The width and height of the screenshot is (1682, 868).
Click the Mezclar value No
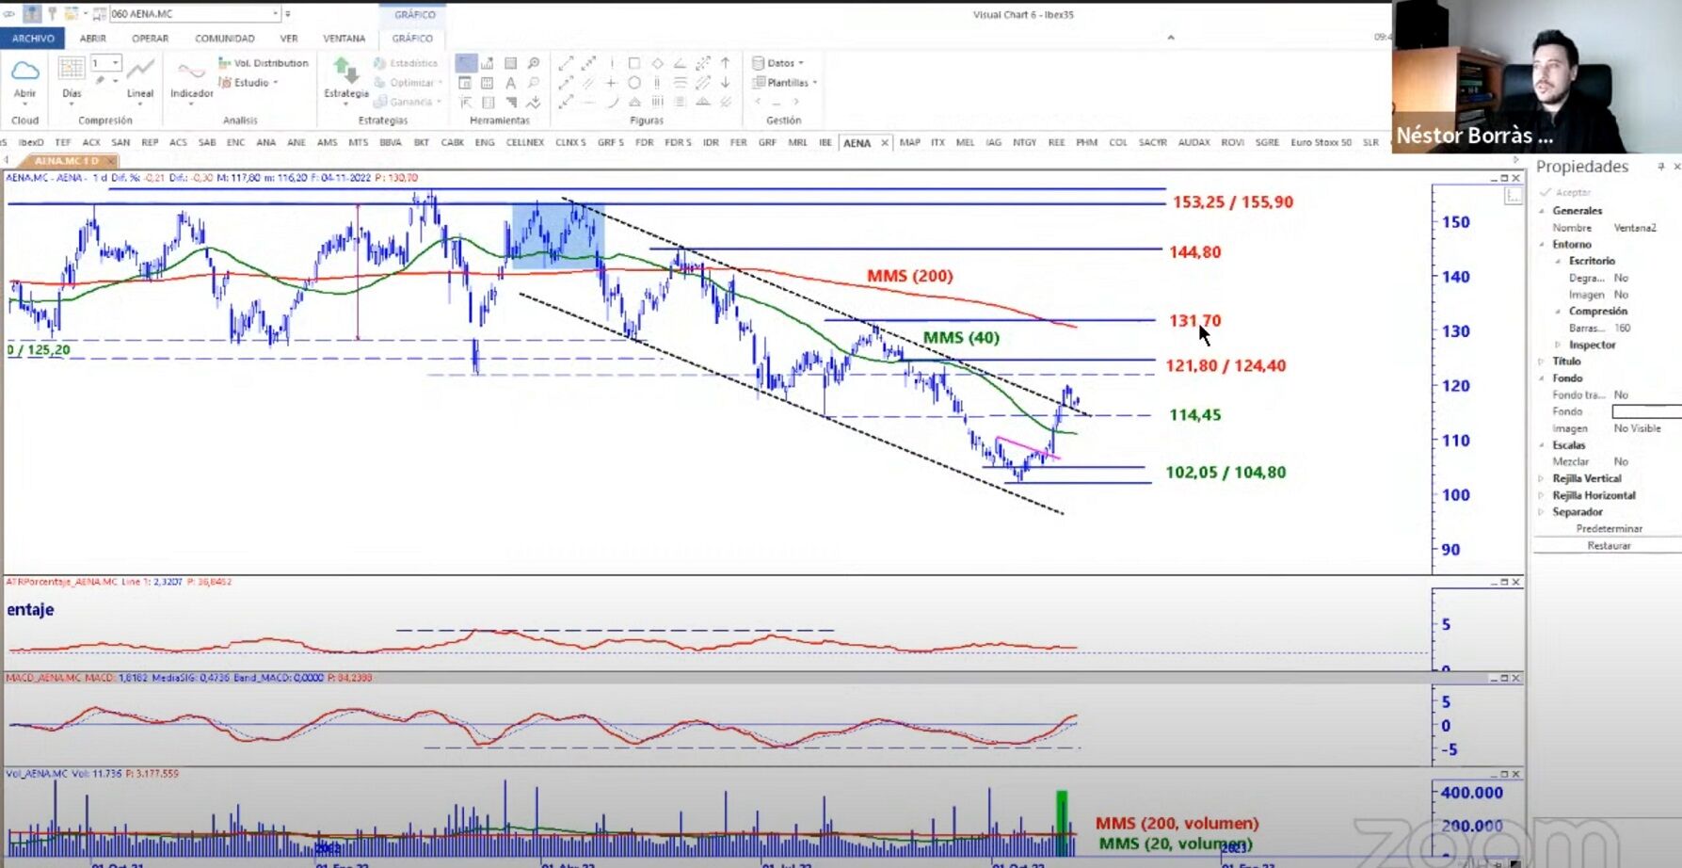point(1621,462)
